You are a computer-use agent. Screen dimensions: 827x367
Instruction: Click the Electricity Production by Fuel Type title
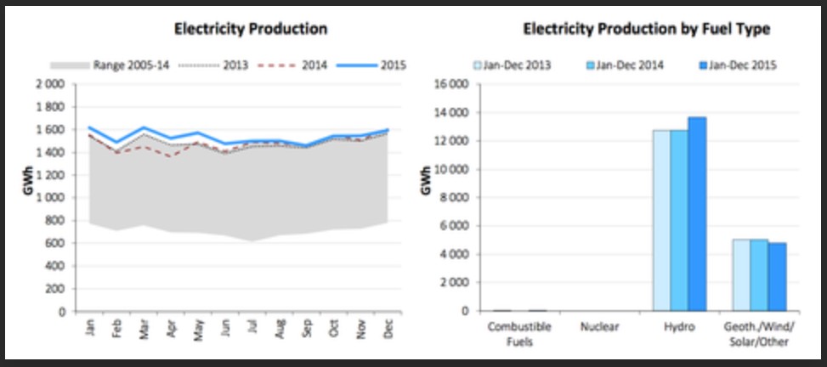coord(646,29)
